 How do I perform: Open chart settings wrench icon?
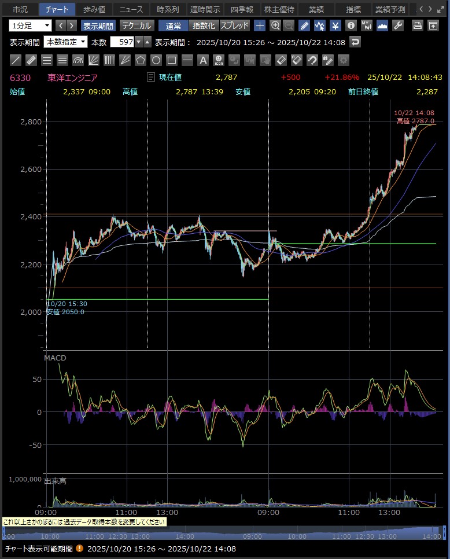[397, 25]
